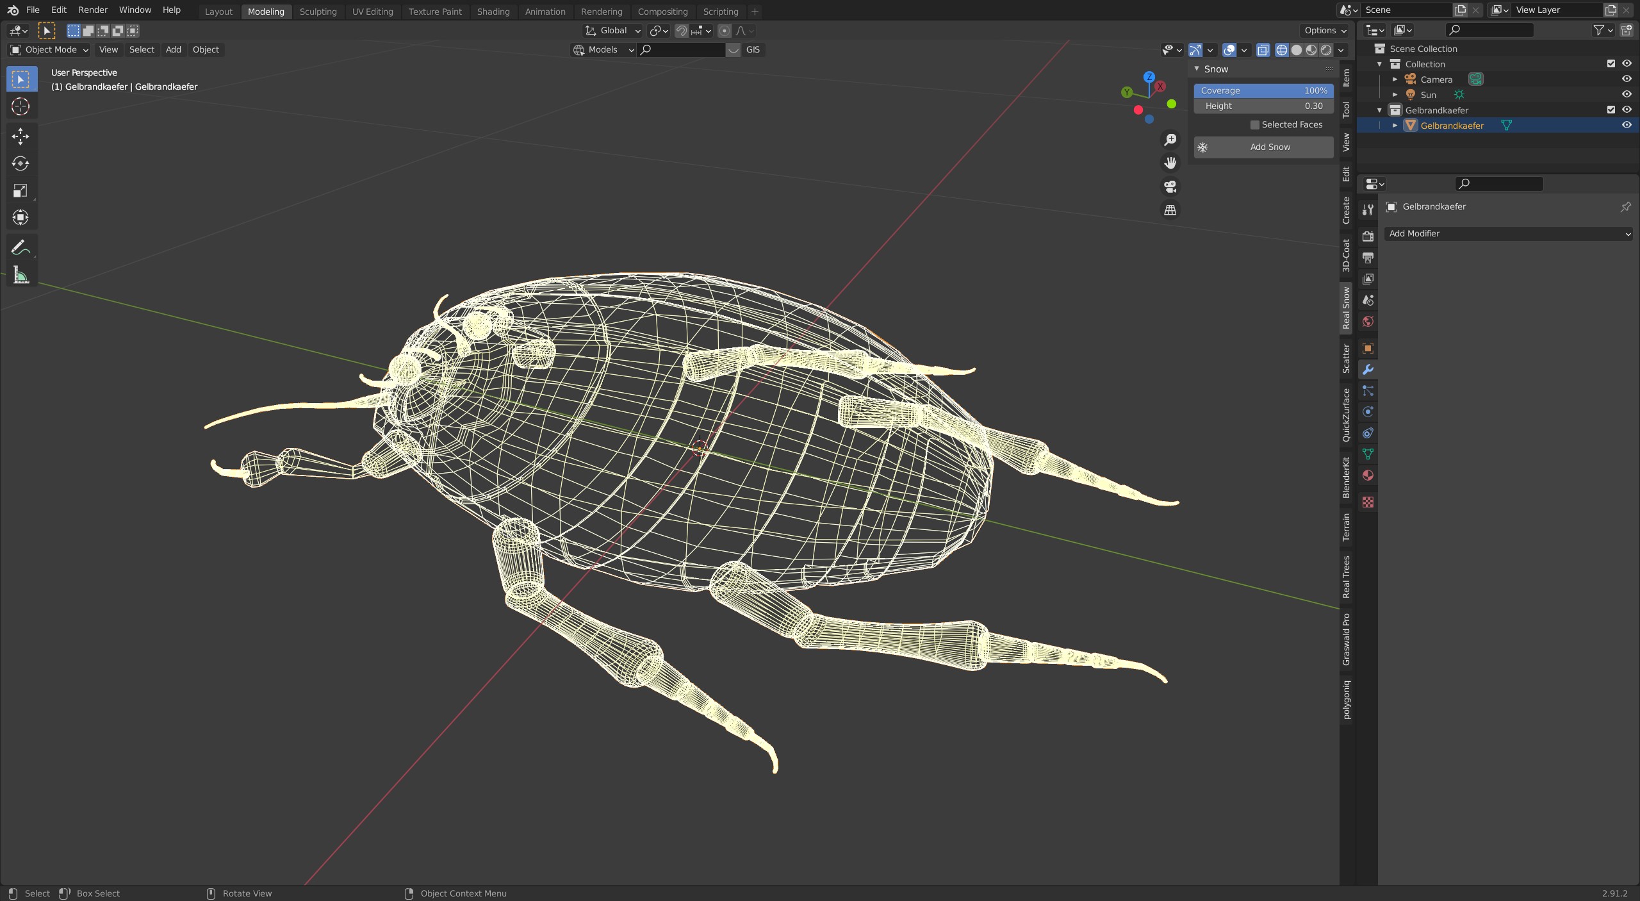Viewport: 1640px width, 901px height.
Task: Switch to the Sculpting workspace tab
Action: [x=318, y=12]
